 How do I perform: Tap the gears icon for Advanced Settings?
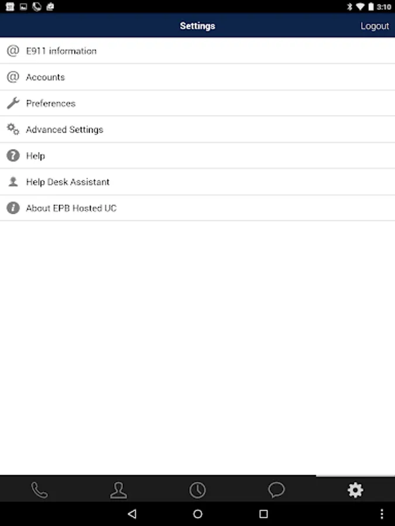click(13, 130)
